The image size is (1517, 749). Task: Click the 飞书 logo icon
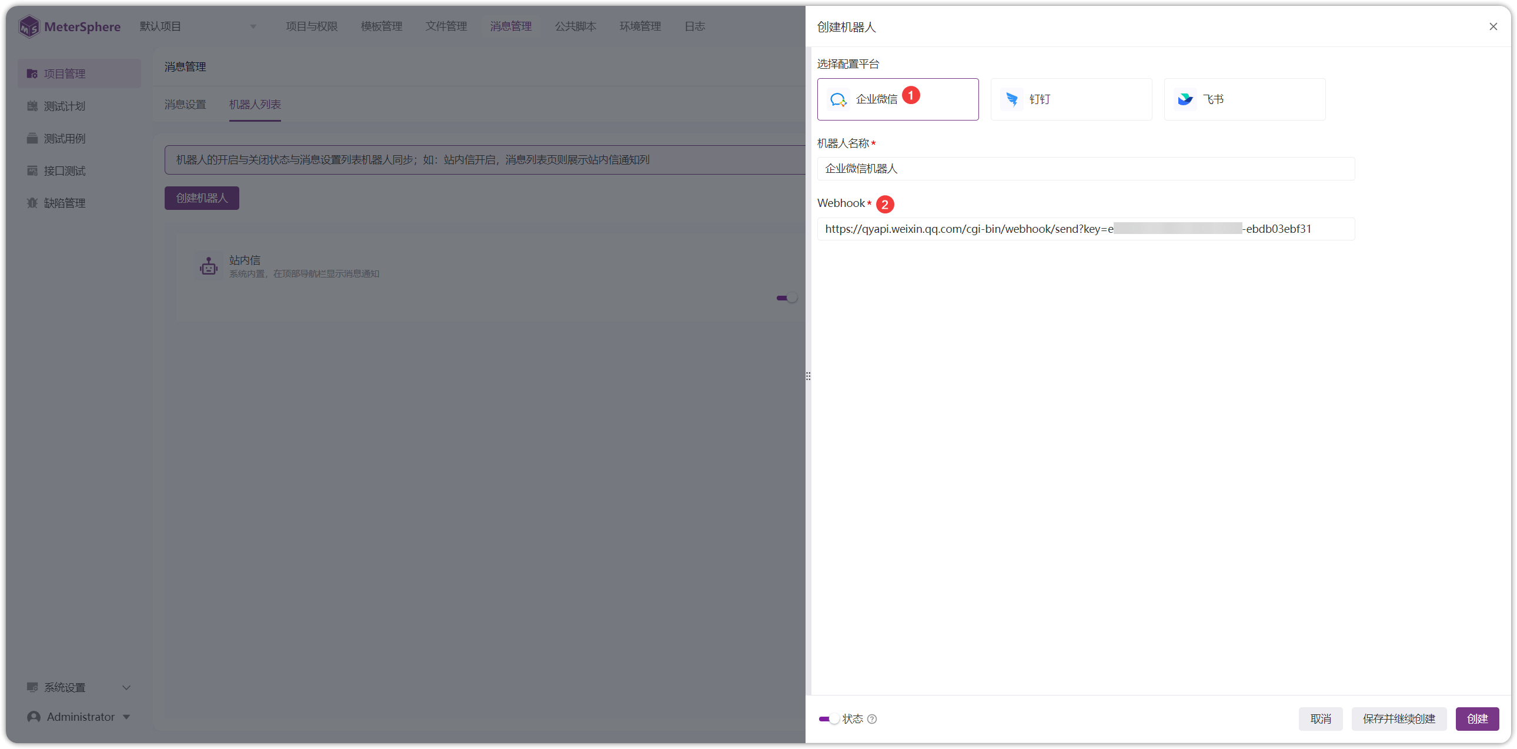[x=1185, y=99]
